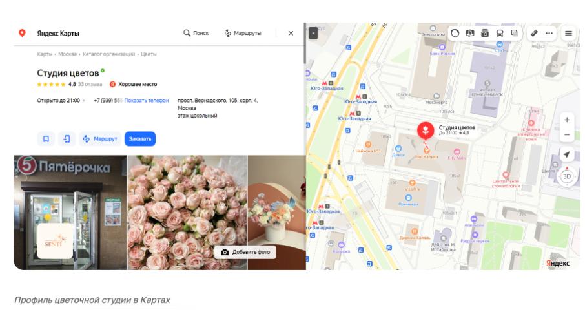Click the red Студия цветов flower marker
585x314 pixels.
click(426, 131)
